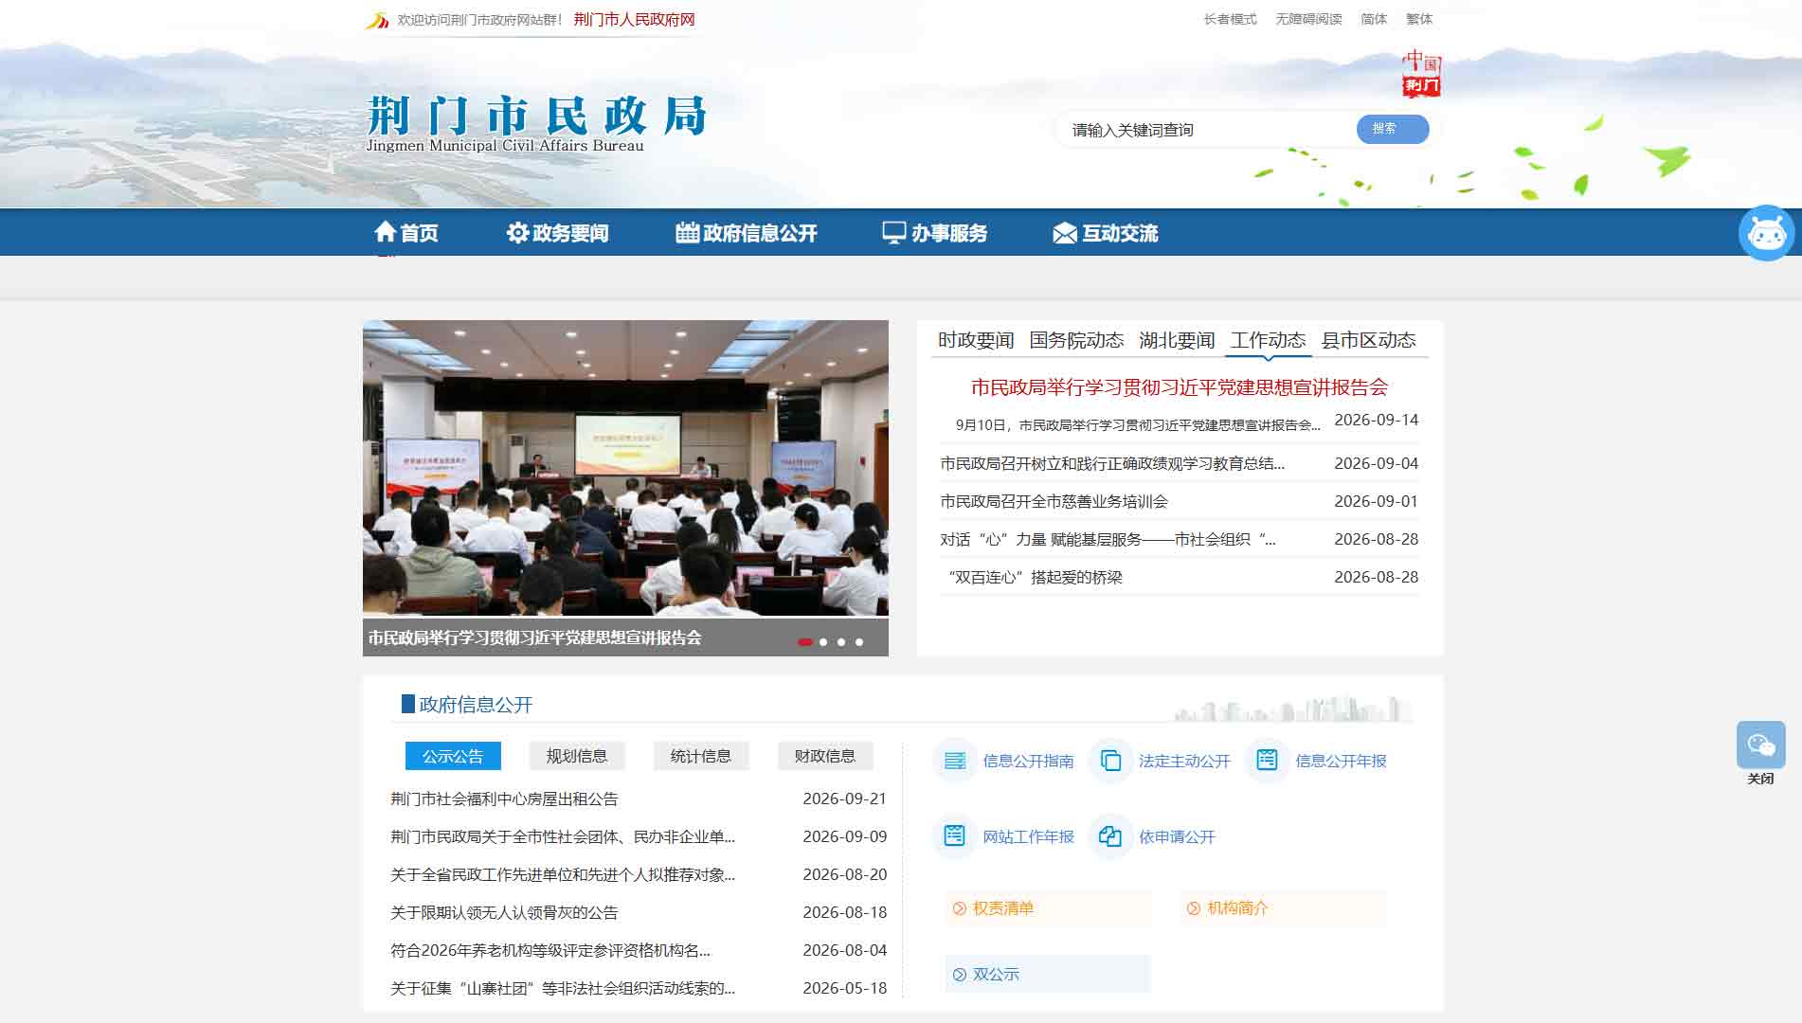Select the 统计信息 tab
1802x1023 pixels.
click(701, 756)
